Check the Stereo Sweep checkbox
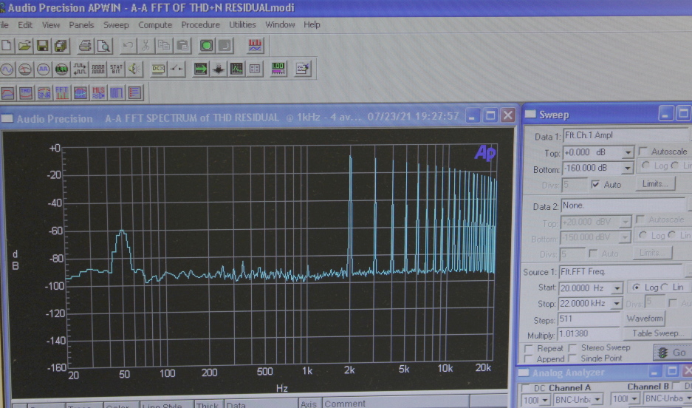Image resolution: width=692 pixels, height=408 pixels. pyautogui.click(x=572, y=348)
